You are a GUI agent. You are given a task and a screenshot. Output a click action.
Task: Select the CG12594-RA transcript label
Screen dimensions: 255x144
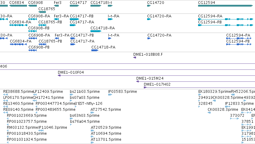[x=210, y=16]
